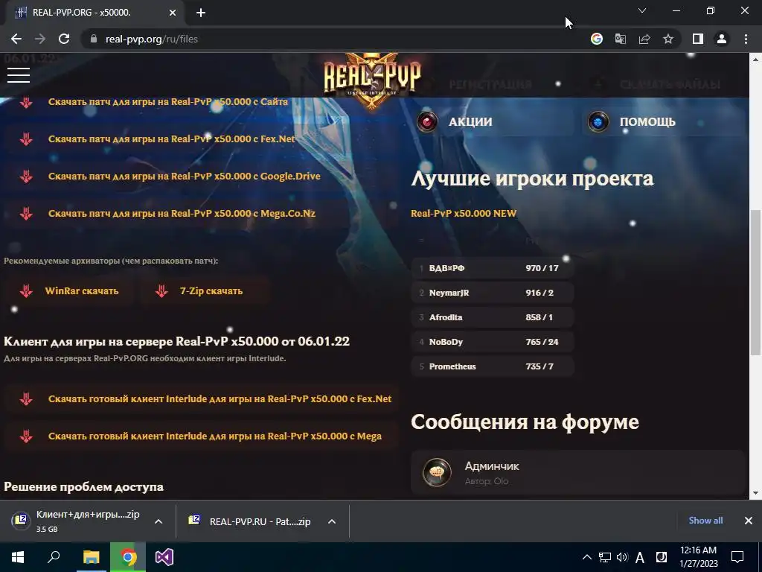This screenshot has width=762, height=572.
Task: Open Visual Studio from taskbar
Action: [164, 557]
